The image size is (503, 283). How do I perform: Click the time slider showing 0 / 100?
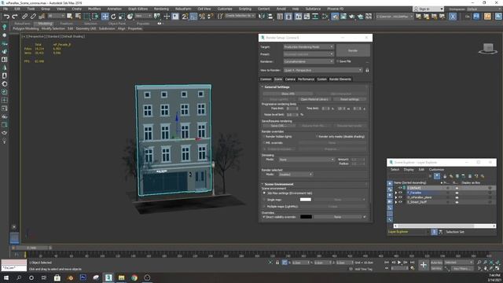[x=31, y=248]
